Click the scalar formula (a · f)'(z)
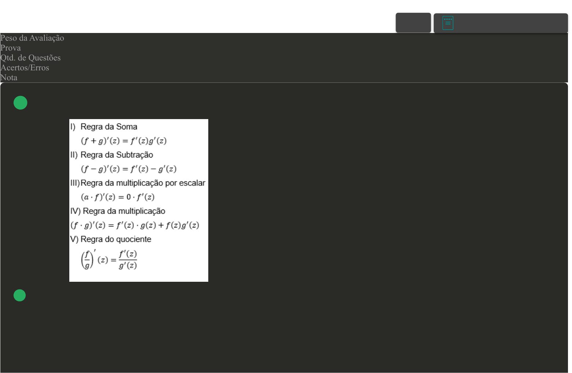Viewport: 572px width, 373px height. tap(117, 197)
